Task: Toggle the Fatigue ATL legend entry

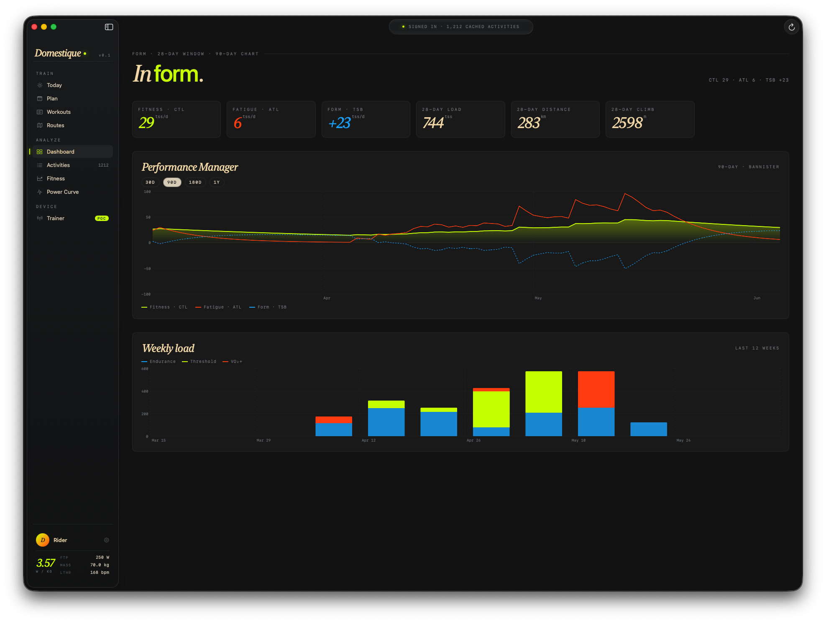Action: 218,307
